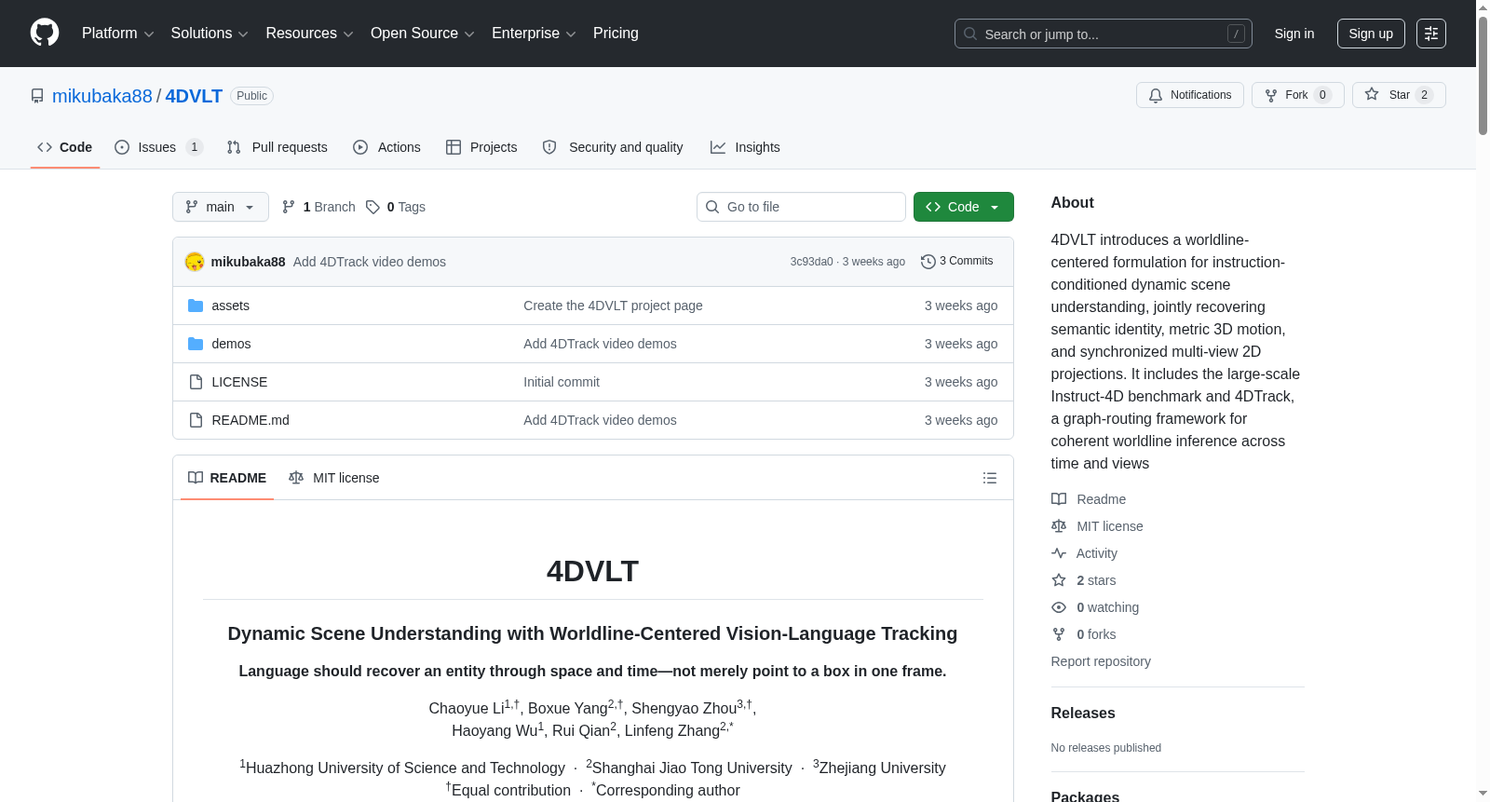
Task: Click the branch icon beside 1 Branch
Action: [x=289, y=207]
